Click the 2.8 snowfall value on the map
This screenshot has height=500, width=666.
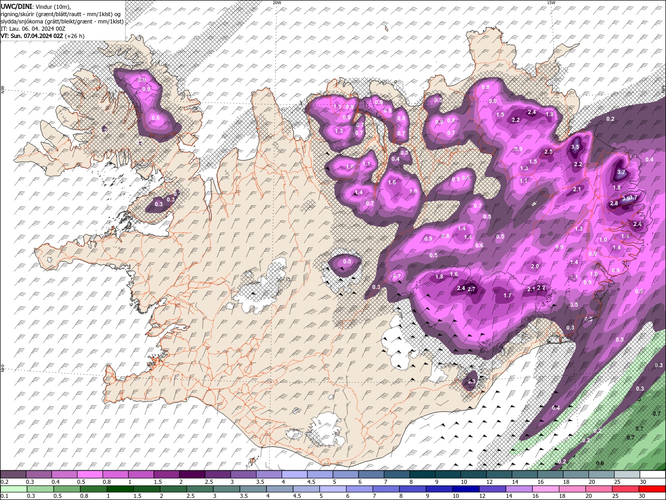coord(613,203)
